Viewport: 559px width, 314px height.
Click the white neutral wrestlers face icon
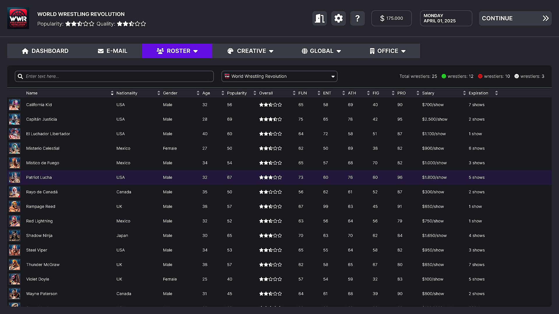coord(516,76)
